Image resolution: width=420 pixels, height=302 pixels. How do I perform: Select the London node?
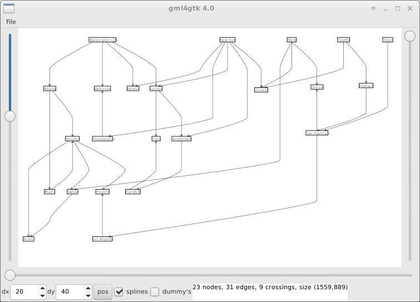156,88
